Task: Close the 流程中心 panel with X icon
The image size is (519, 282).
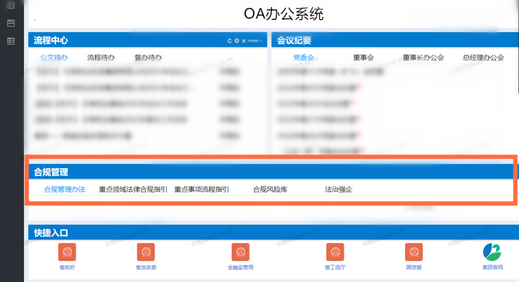Action: tap(244, 41)
